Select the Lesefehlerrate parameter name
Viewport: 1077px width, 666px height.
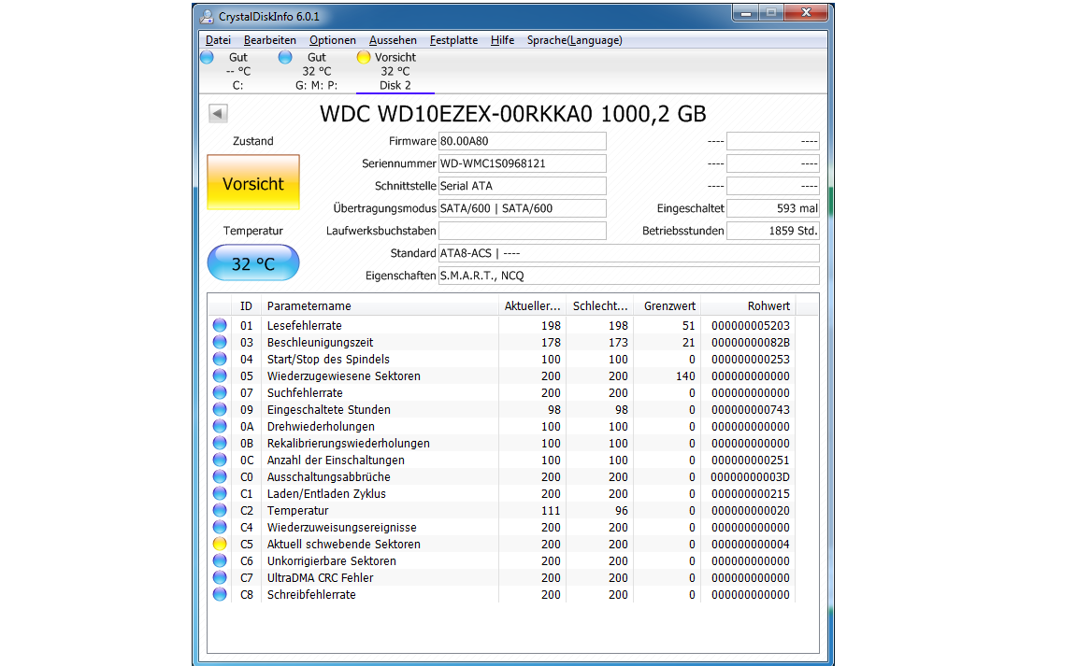[x=304, y=325]
